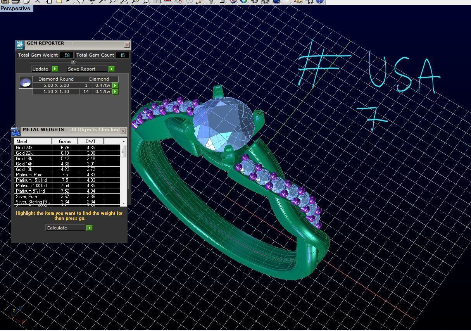Close the Metal Weights panel

click(123, 131)
